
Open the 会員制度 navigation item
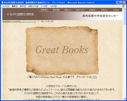(x=92, y=10)
